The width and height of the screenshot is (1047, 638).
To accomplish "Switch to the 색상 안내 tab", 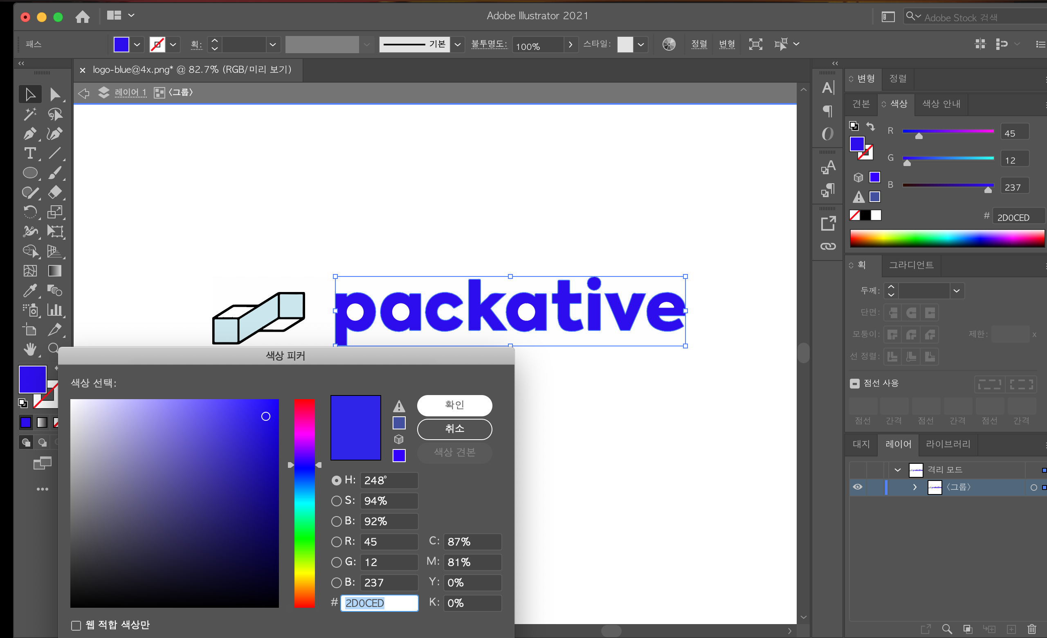I will click(x=941, y=104).
